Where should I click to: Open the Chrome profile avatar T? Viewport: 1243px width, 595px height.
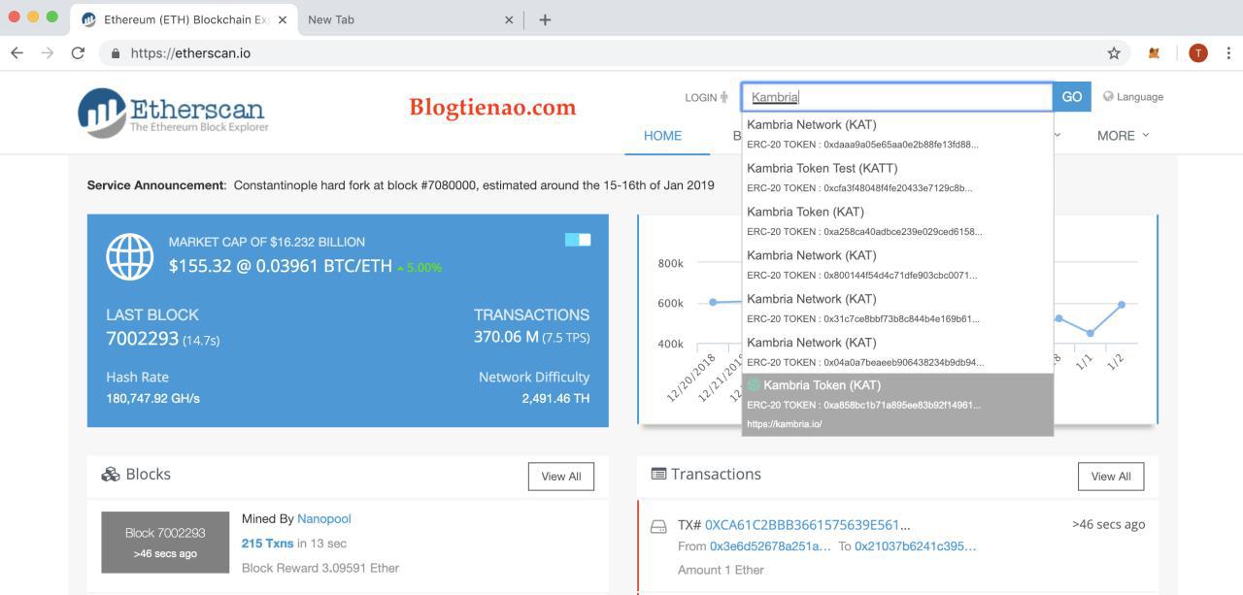point(1198,53)
